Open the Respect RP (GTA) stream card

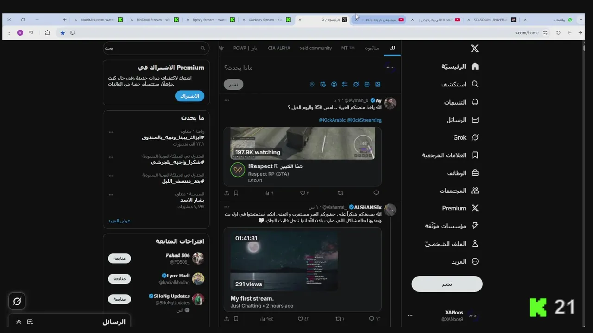point(303,156)
